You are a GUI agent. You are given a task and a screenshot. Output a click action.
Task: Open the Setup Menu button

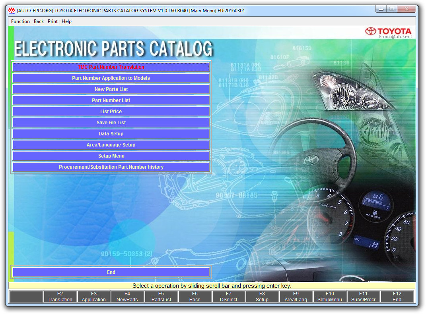coord(111,156)
